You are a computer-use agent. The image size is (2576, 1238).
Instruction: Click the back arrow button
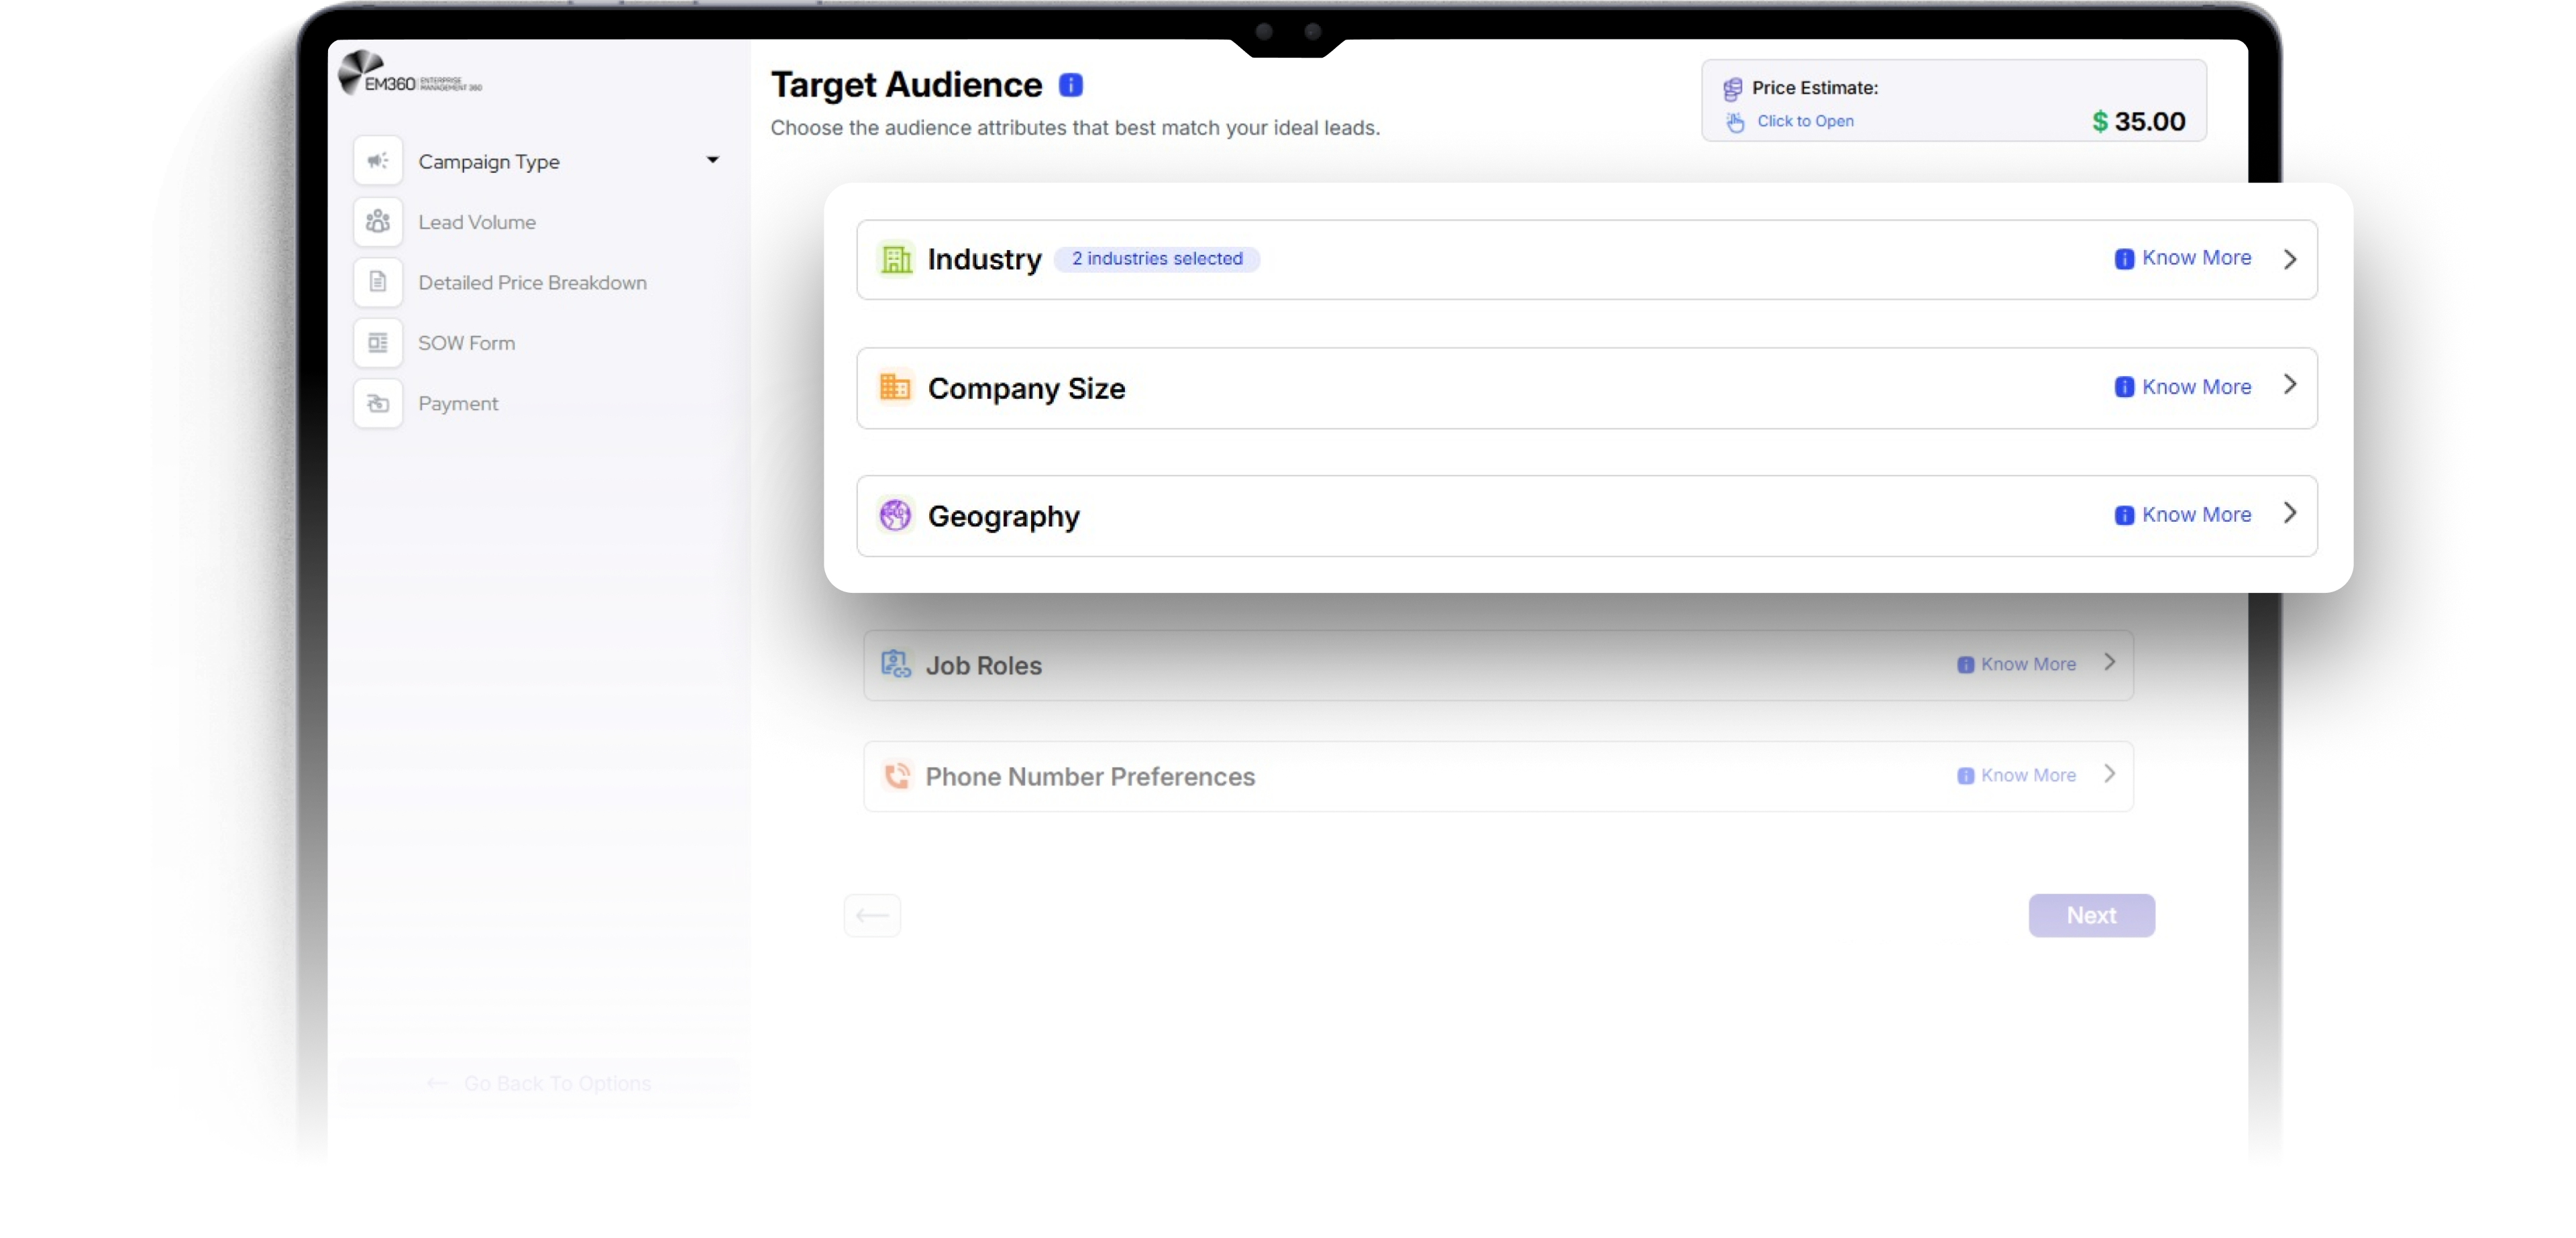tap(872, 915)
